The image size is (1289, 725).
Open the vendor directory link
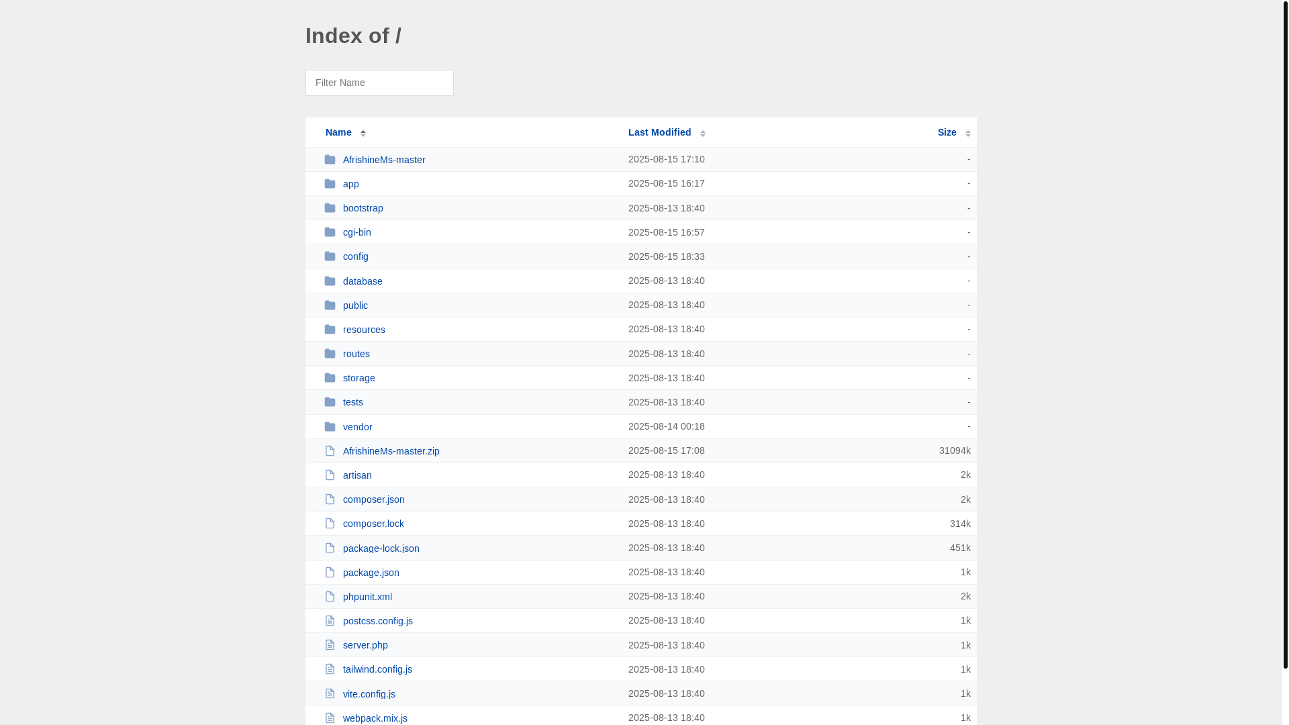(x=358, y=427)
